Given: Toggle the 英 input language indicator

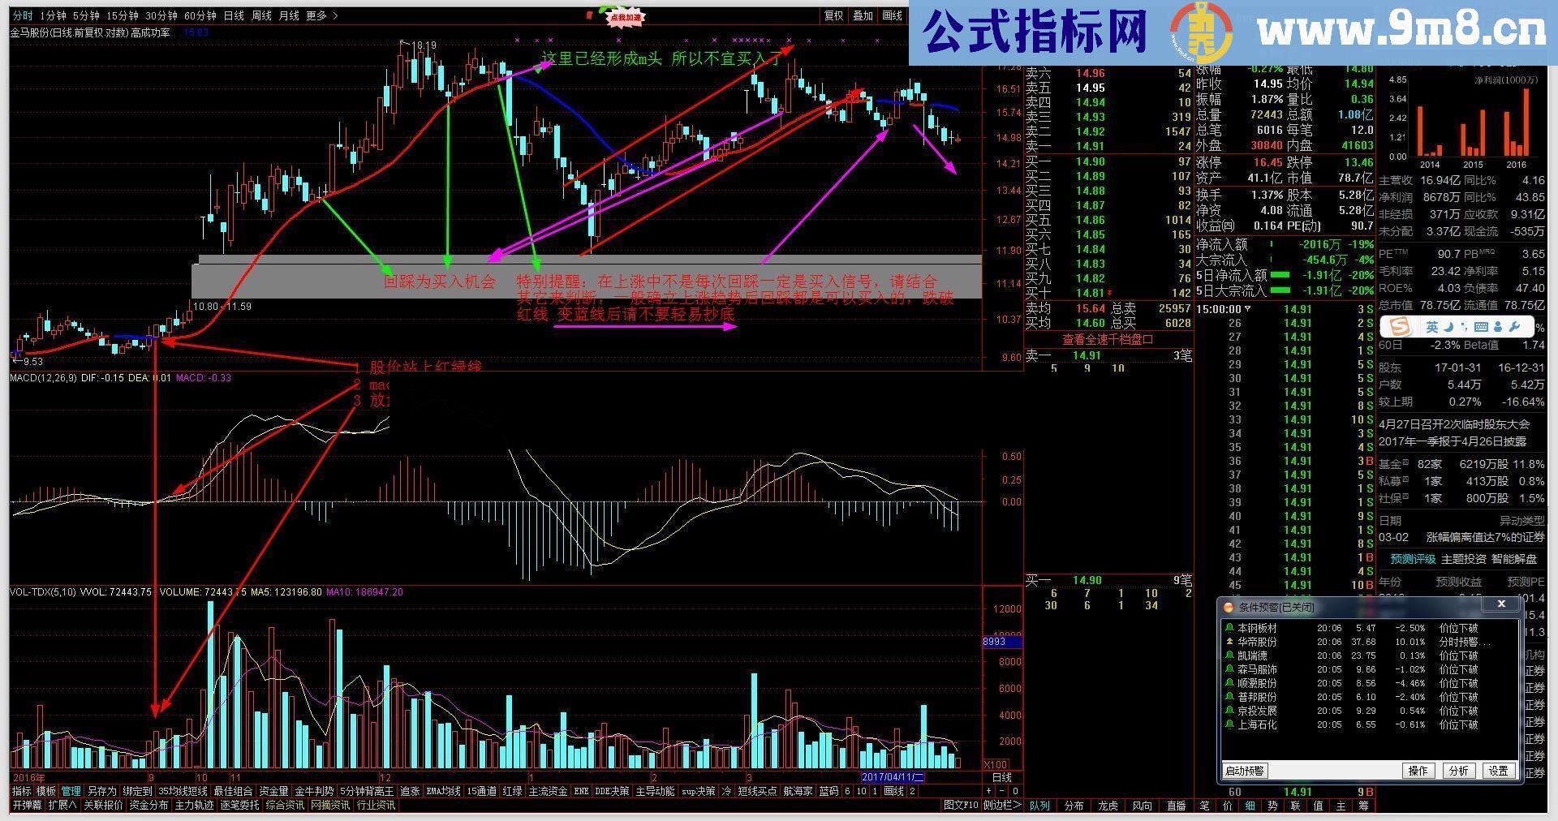Looking at the screenshot, I should click(1431, 326).
